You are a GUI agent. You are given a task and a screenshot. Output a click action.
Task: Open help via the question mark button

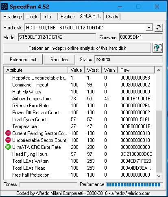(157, 48)
